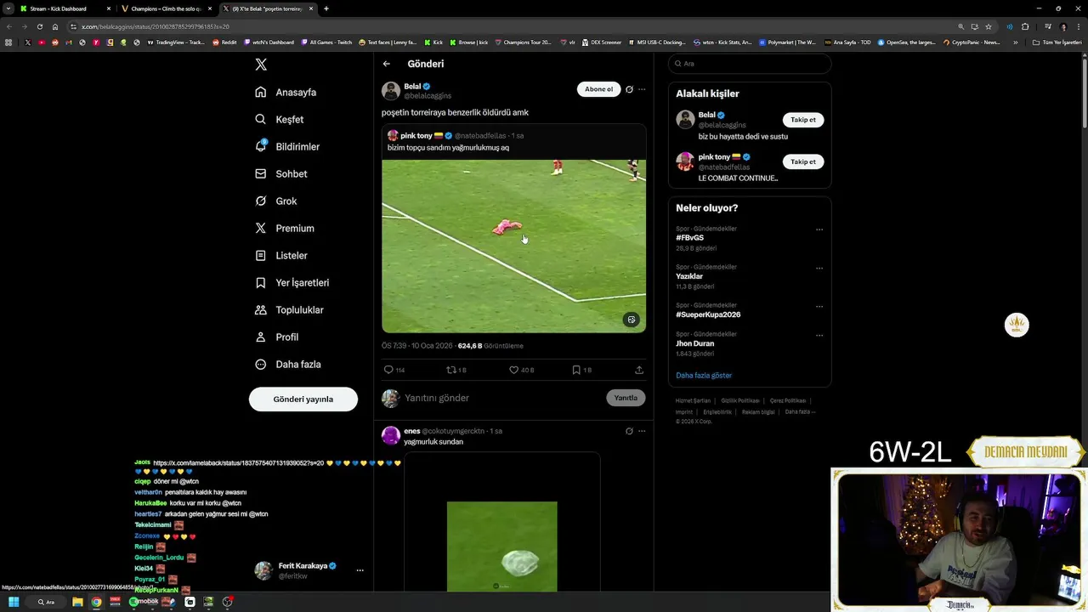This screenshot has width=1088, height=612.
Task: Switch to Champions – Climb the solo tab
Action: coord(167,8)
